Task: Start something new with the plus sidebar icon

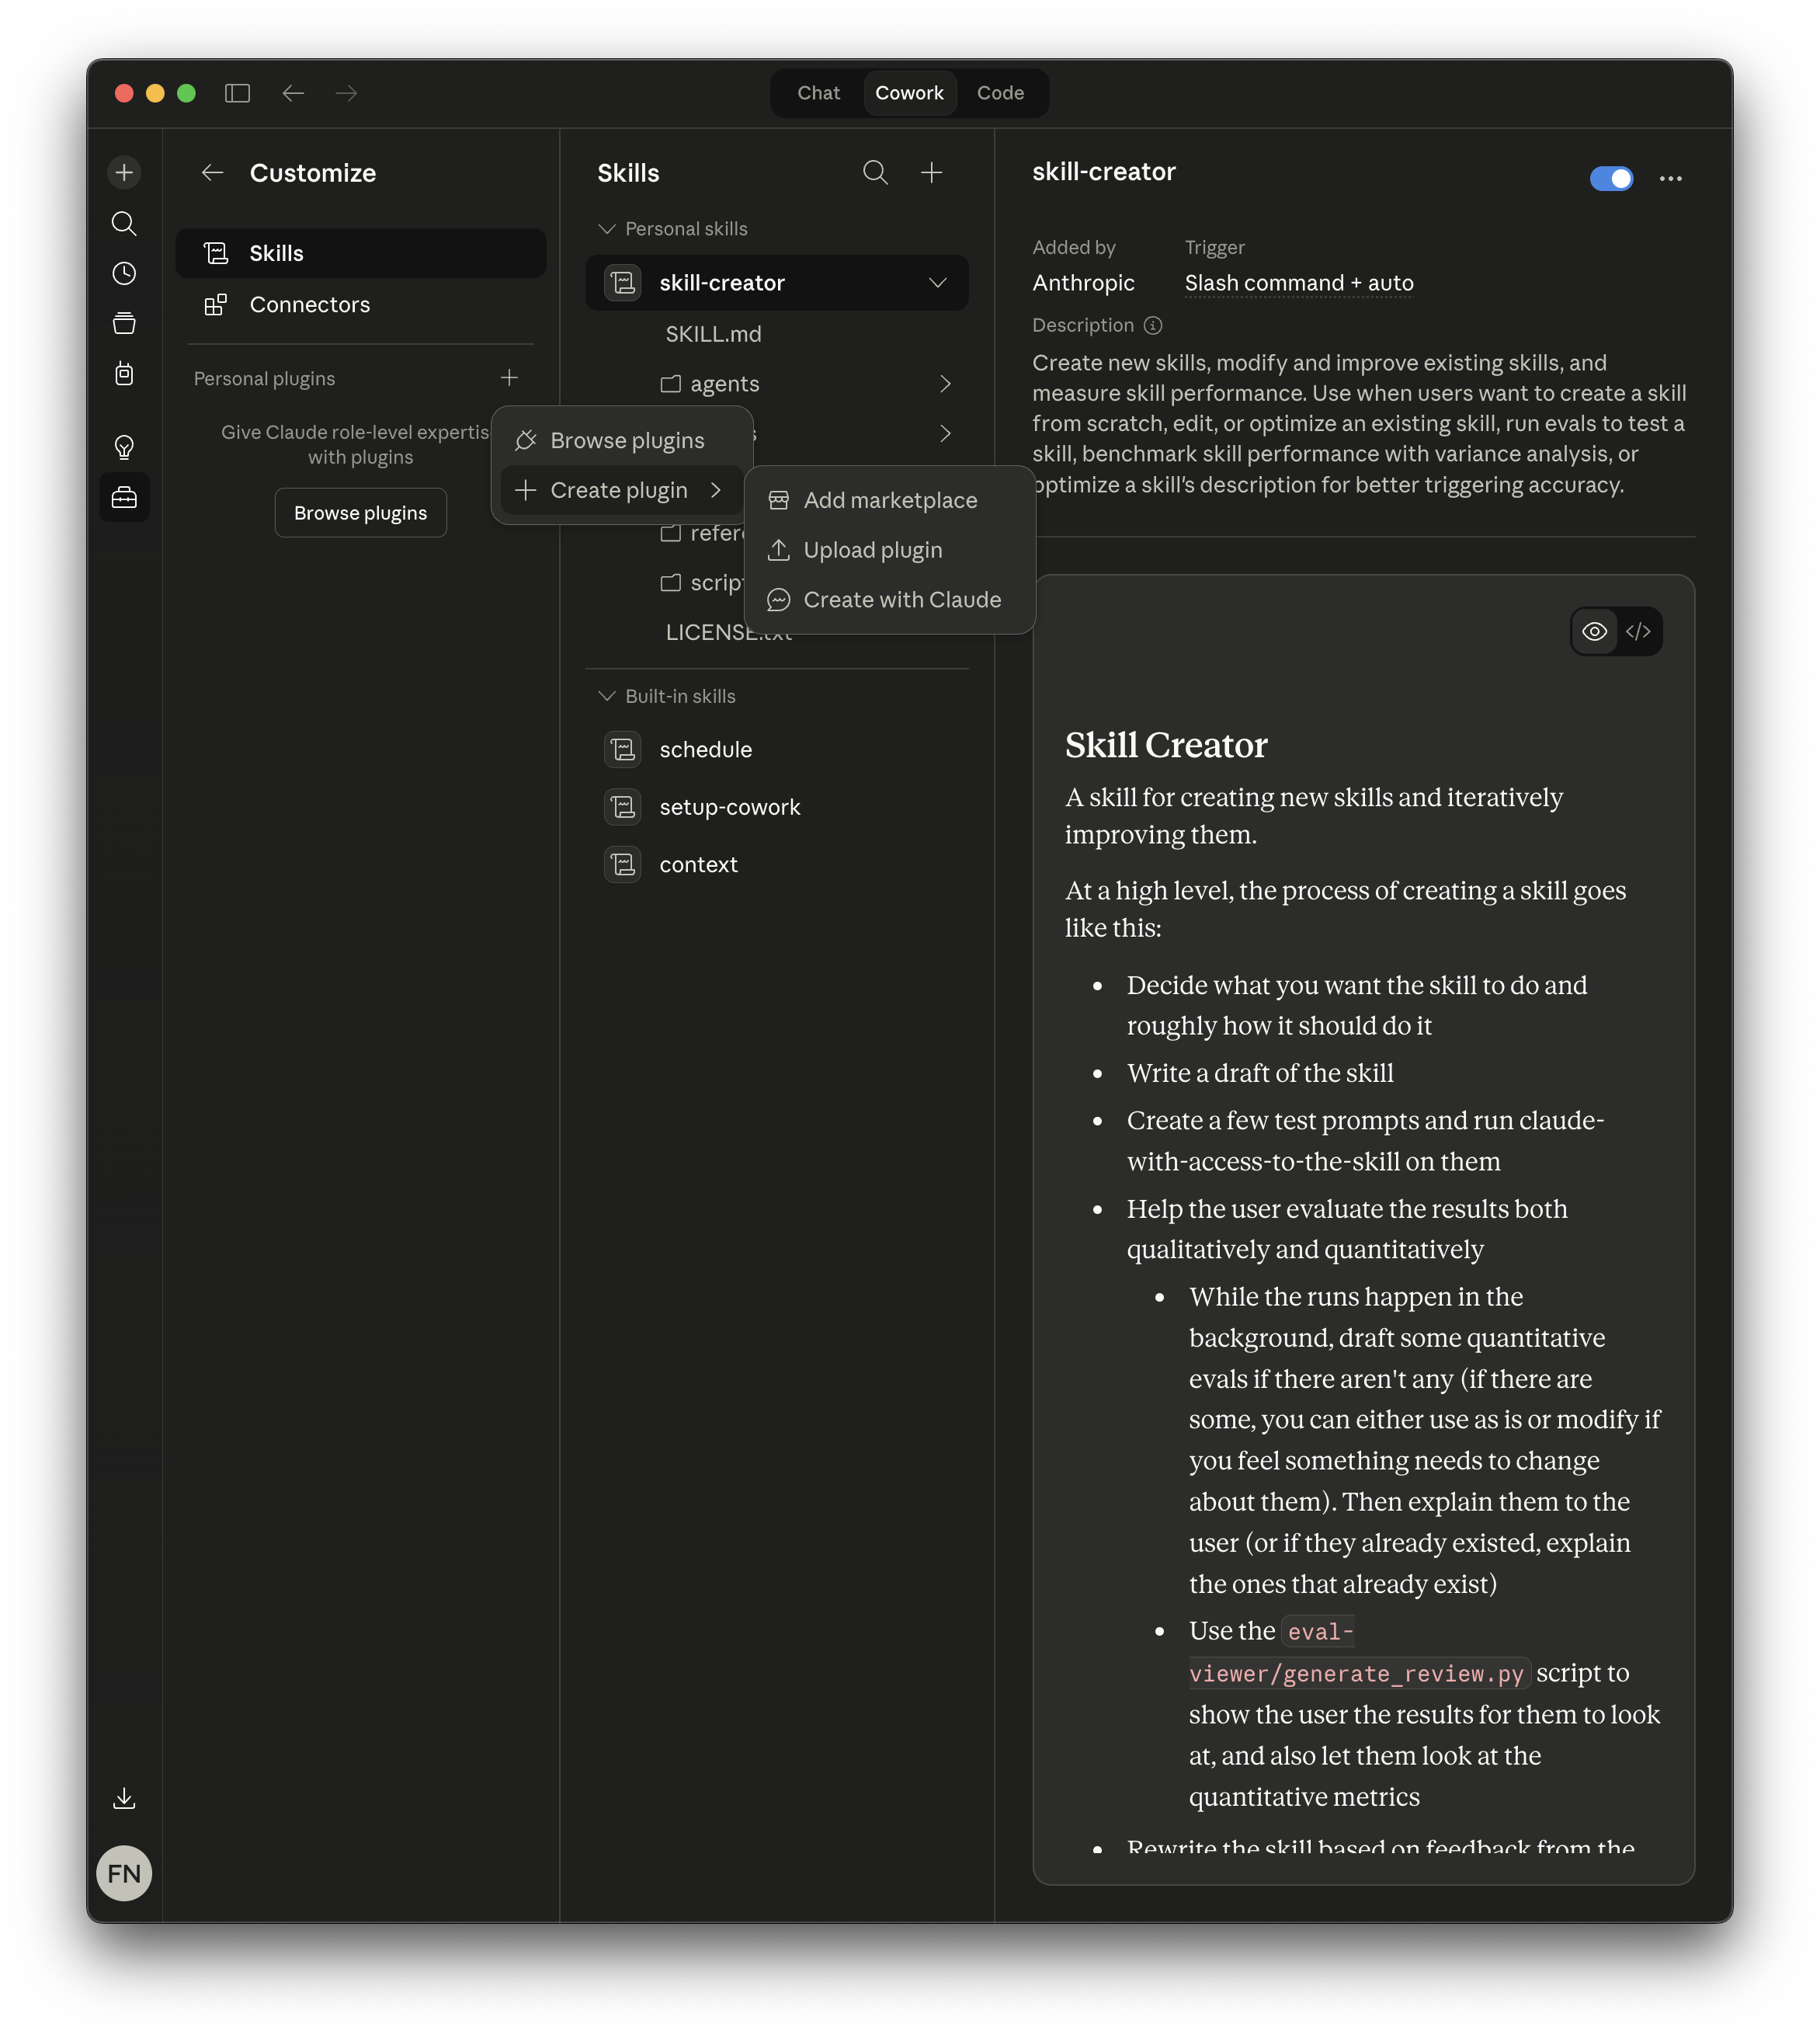Action: pyautogui.click(x=124, y=172)
